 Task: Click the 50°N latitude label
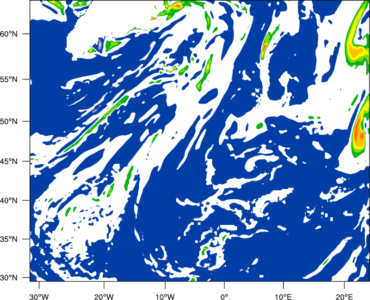9,121
